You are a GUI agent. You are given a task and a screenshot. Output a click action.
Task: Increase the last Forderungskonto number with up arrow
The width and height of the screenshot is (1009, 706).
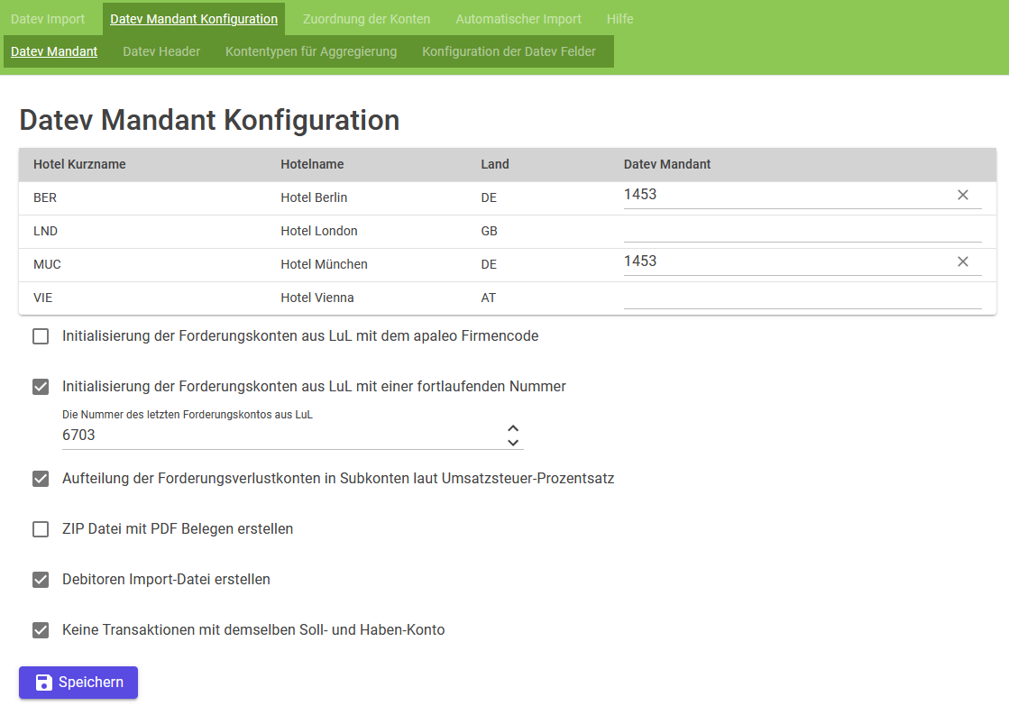(513, 428)
